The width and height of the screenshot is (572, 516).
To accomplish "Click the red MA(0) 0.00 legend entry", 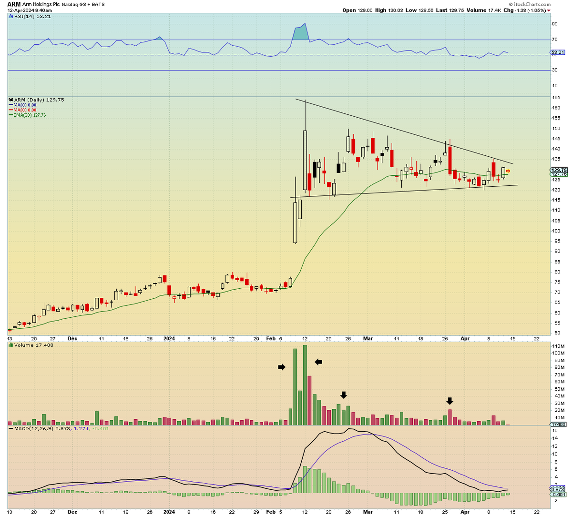I will 25,110.
